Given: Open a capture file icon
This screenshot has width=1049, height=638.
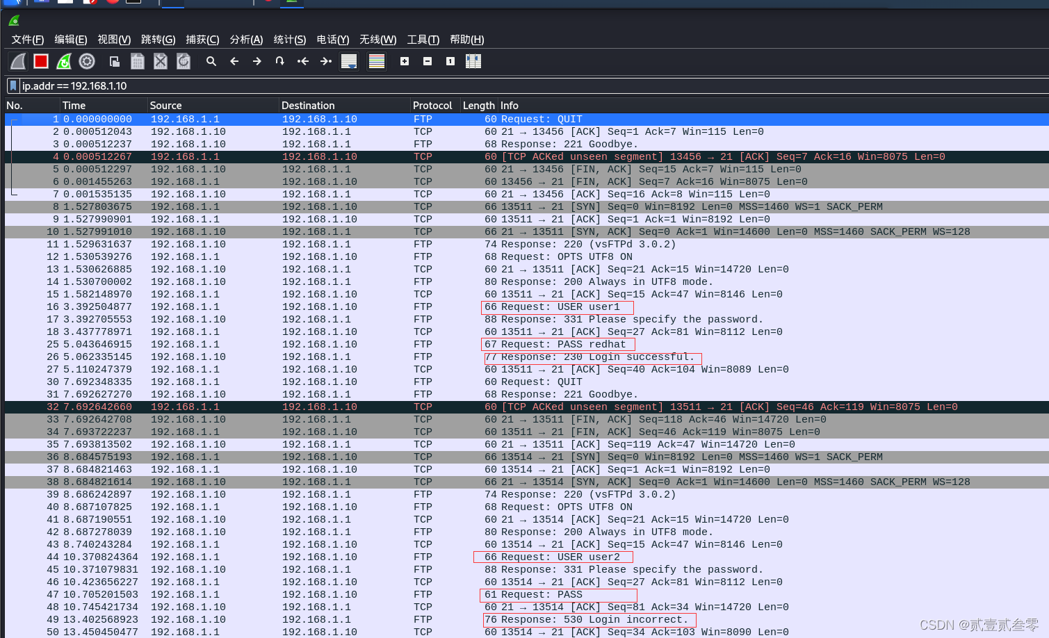Looking at the screenshot, I should pyautogui.click(x=115, y=61).
